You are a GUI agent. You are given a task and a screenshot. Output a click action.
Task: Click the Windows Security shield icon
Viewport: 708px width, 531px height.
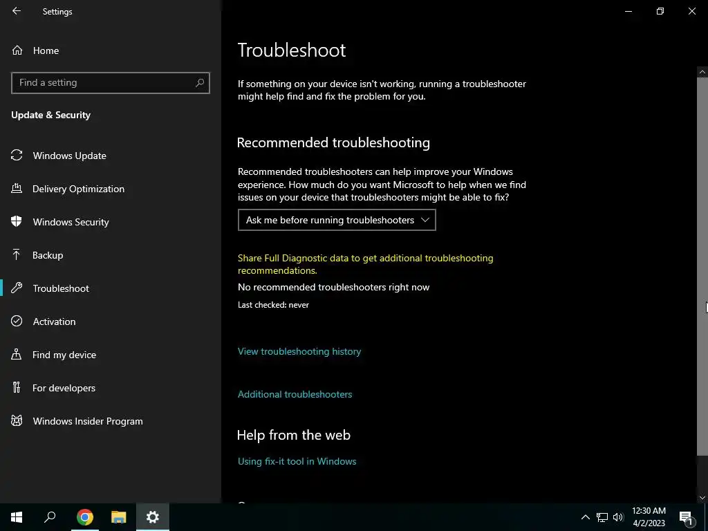click(17, 222)
